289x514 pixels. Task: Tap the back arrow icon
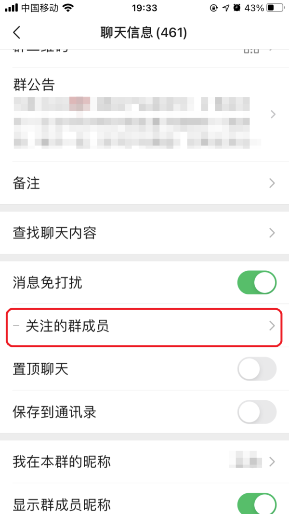(17, 33)
